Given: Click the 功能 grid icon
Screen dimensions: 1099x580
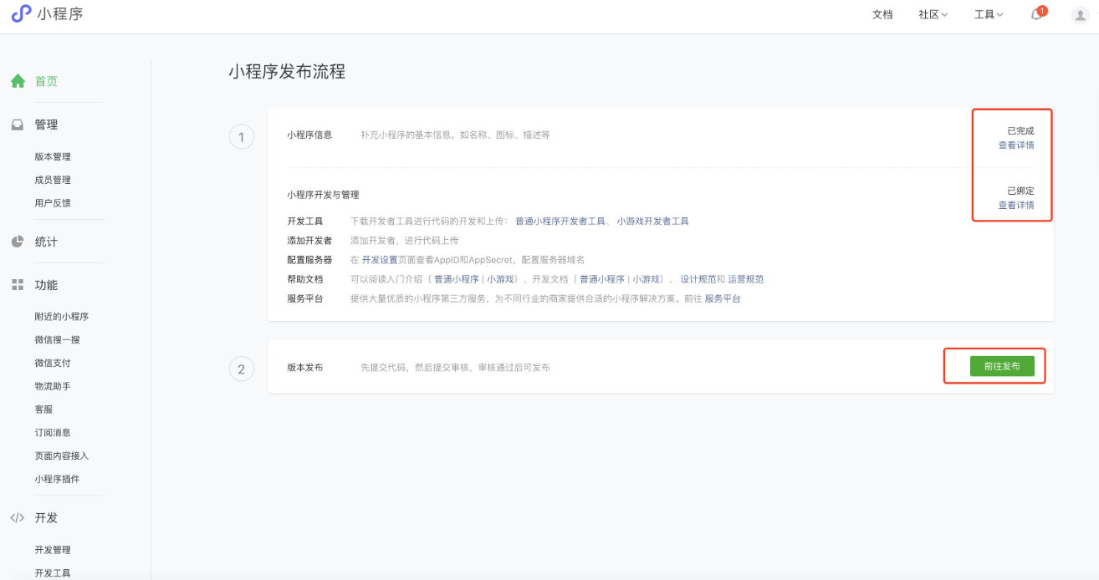Looking at the screenshot, I should 18,285.
